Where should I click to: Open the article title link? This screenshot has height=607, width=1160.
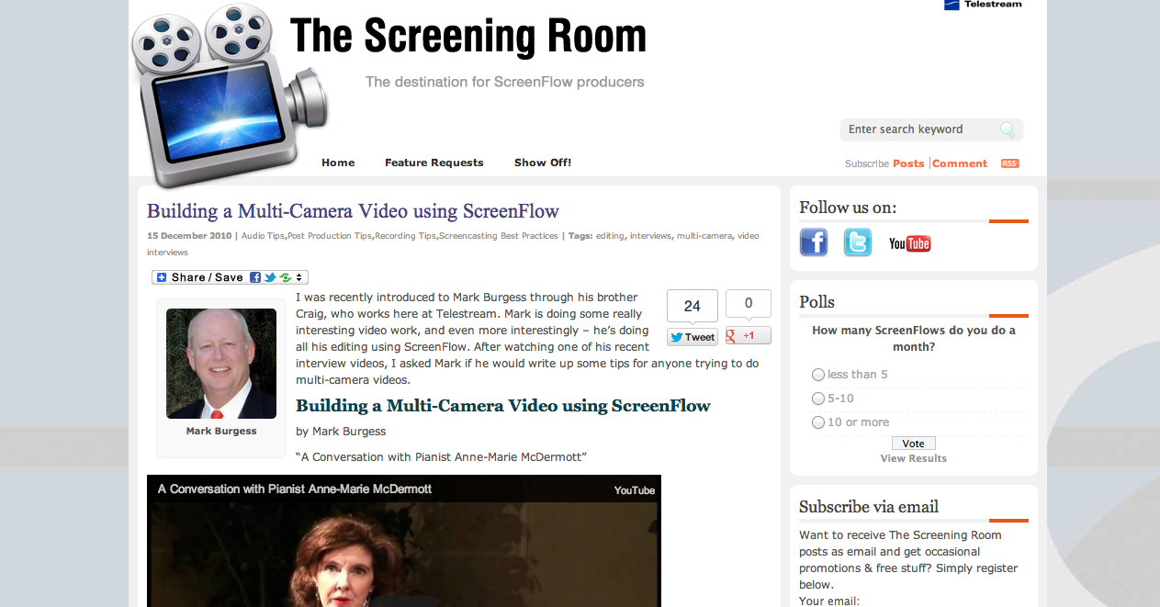coord(353,211)
